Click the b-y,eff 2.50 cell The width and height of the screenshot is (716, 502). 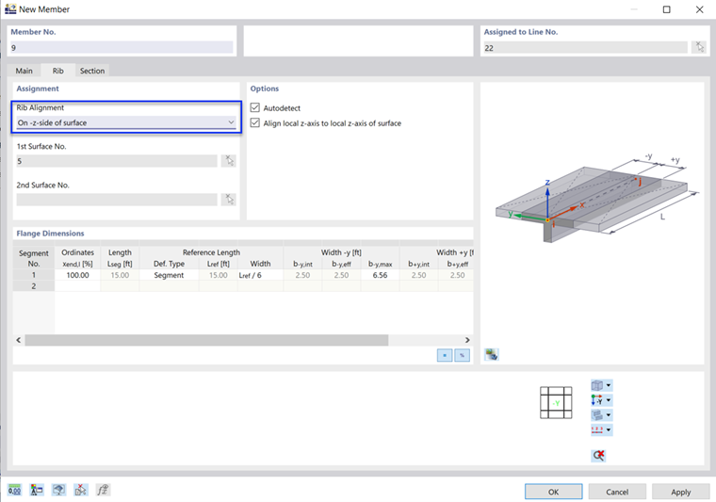click(x=342, y=275)
